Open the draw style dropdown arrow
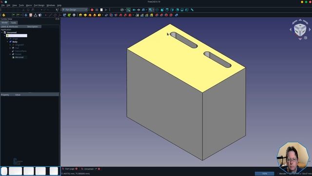 click(x=125, y=10)
